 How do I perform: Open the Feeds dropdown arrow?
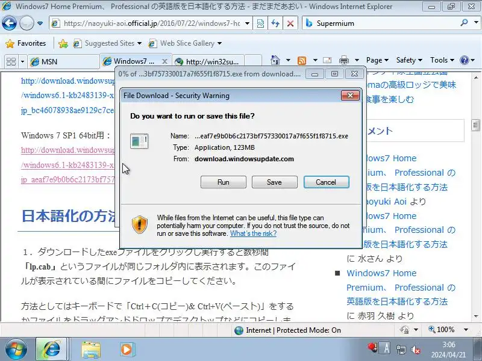click(x=315, y=60)
